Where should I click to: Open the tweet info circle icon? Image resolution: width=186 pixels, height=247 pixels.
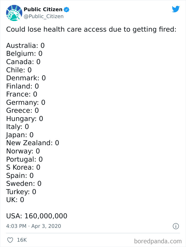point(176,226)
